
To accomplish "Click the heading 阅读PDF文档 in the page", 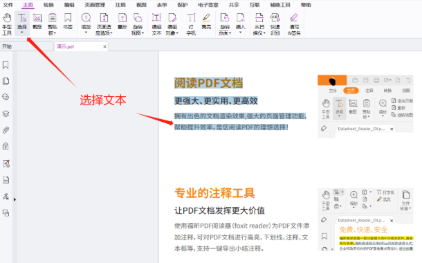I will [208, 83].
